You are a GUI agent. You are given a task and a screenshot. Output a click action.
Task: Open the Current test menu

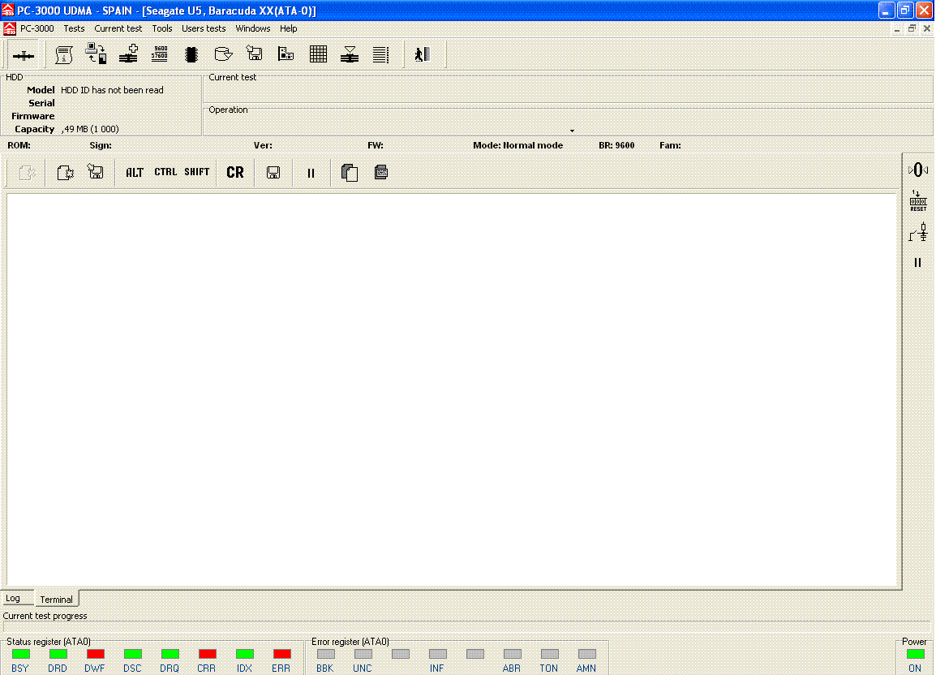(118, 28)
